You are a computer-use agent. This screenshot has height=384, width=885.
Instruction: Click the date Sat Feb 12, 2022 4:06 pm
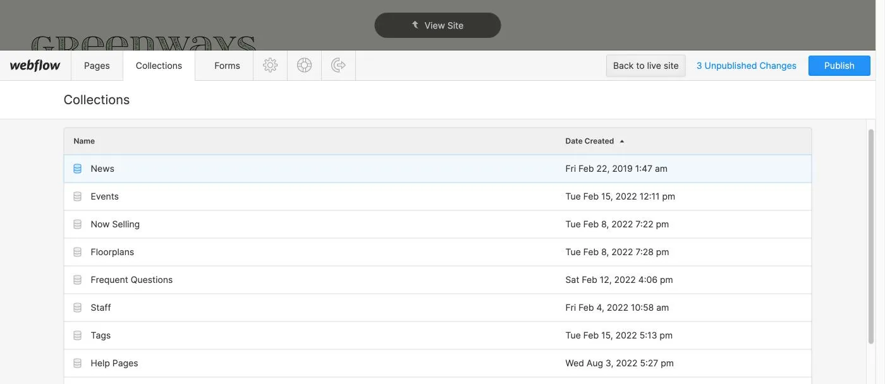pos(619,280)
